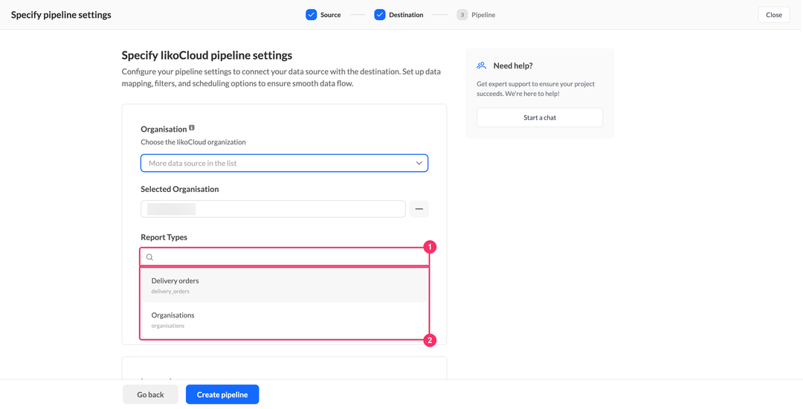Click the Close button
Viewport: 803px width, 409px height.
pos(774,15)
